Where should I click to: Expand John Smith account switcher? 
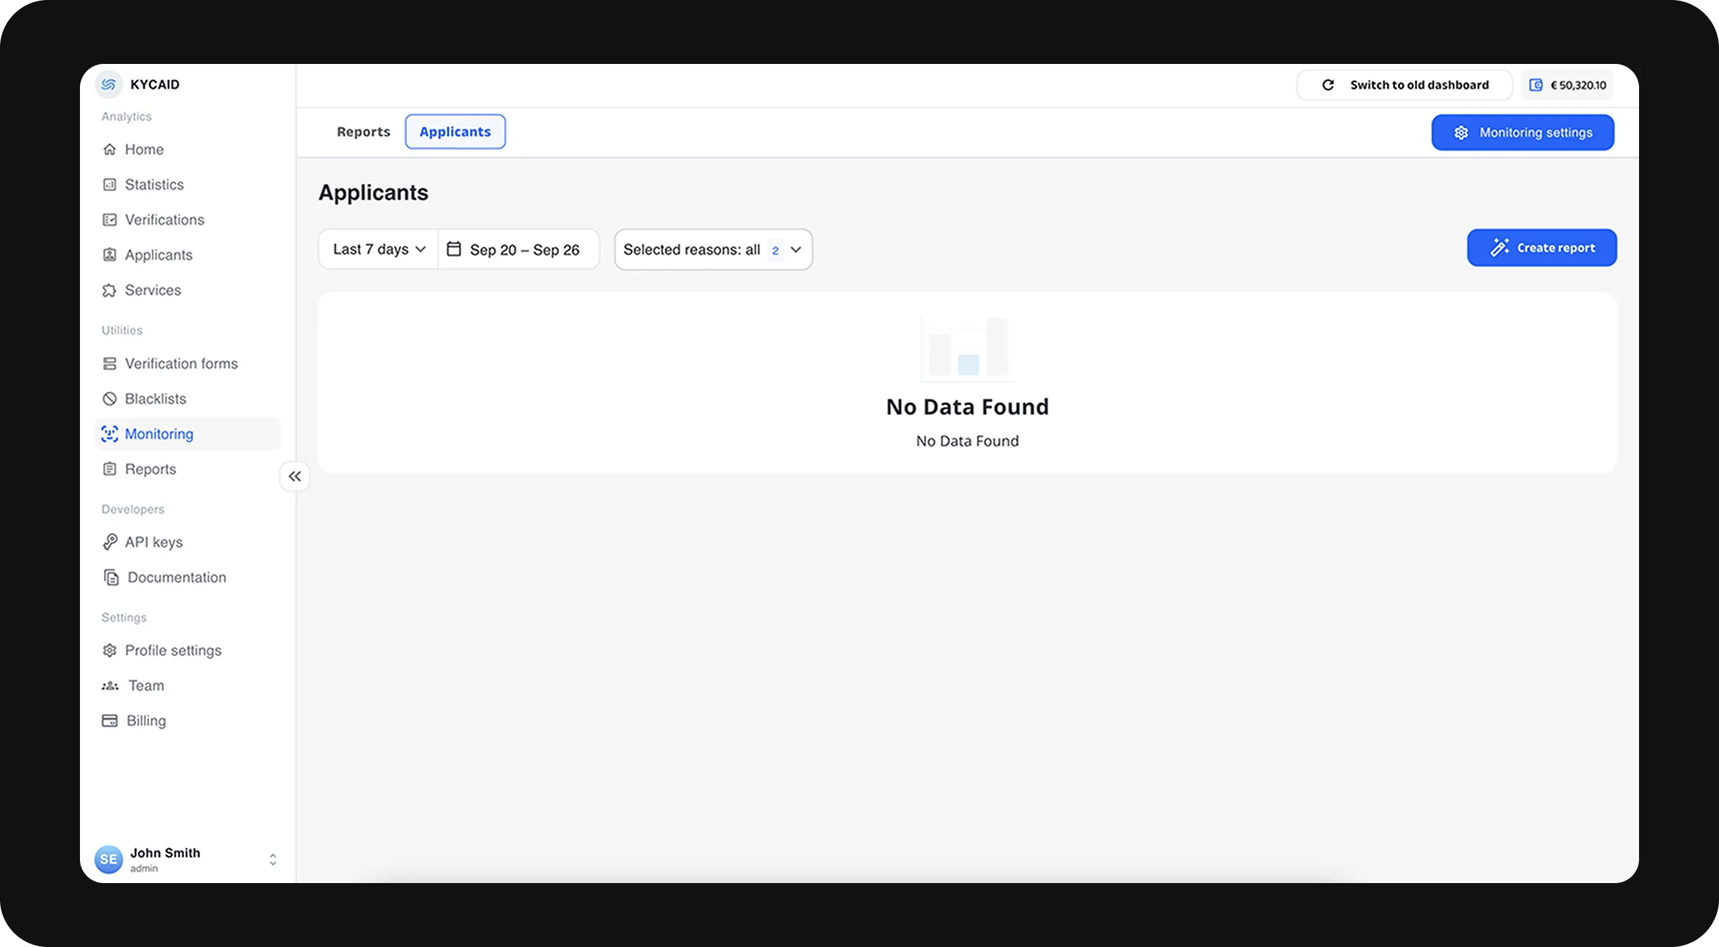point(273,859)
